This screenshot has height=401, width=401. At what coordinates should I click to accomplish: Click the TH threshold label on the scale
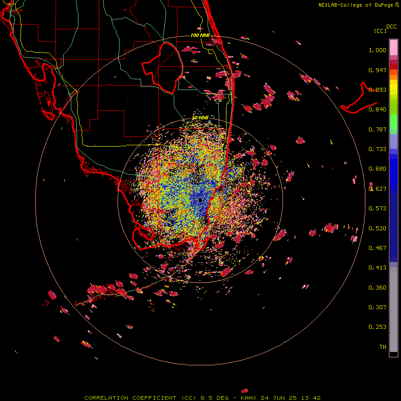point(383,347)
